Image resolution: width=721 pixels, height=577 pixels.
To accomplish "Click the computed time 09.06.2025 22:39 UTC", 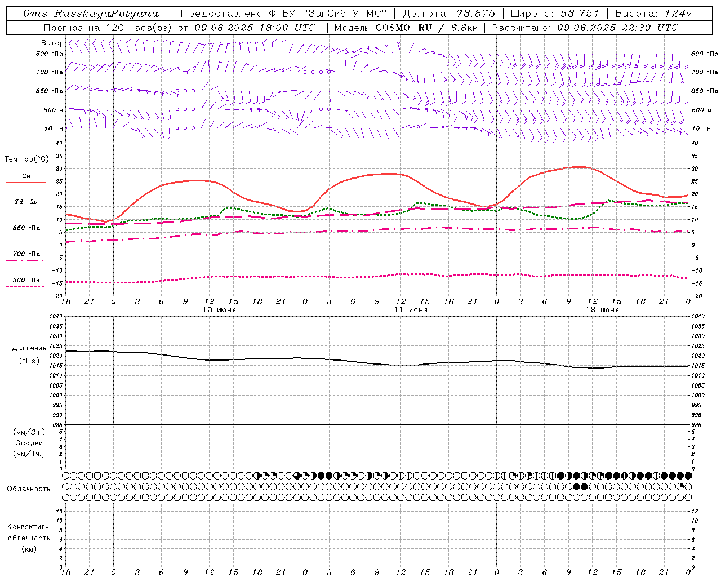I will coord(617,28).
